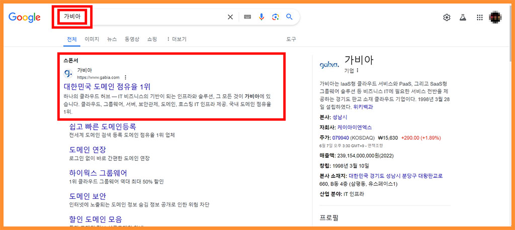
Task: Click the 전세계 도메인 검색 등록 description text
Action: pyautogui.click(x=122, y=135)
